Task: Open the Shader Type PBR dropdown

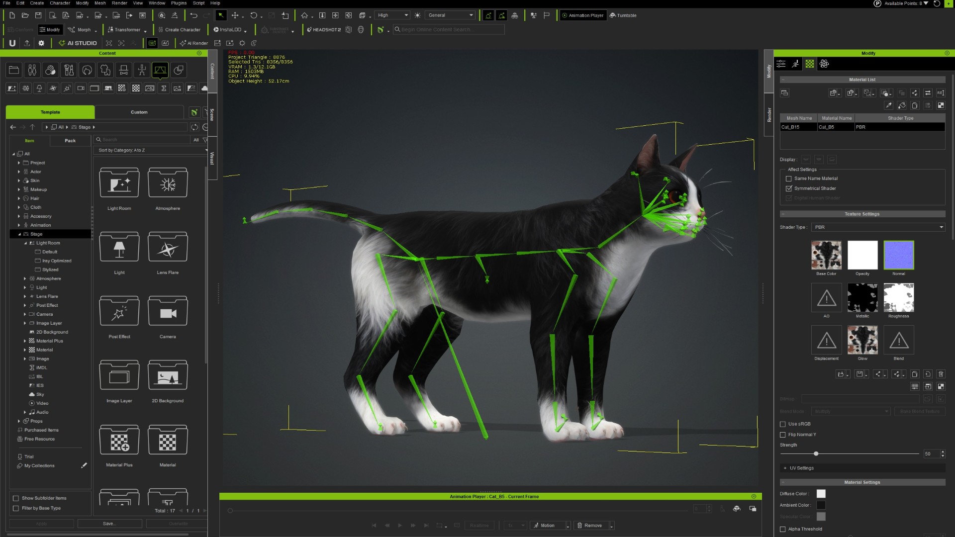Action: pos(878,227)
